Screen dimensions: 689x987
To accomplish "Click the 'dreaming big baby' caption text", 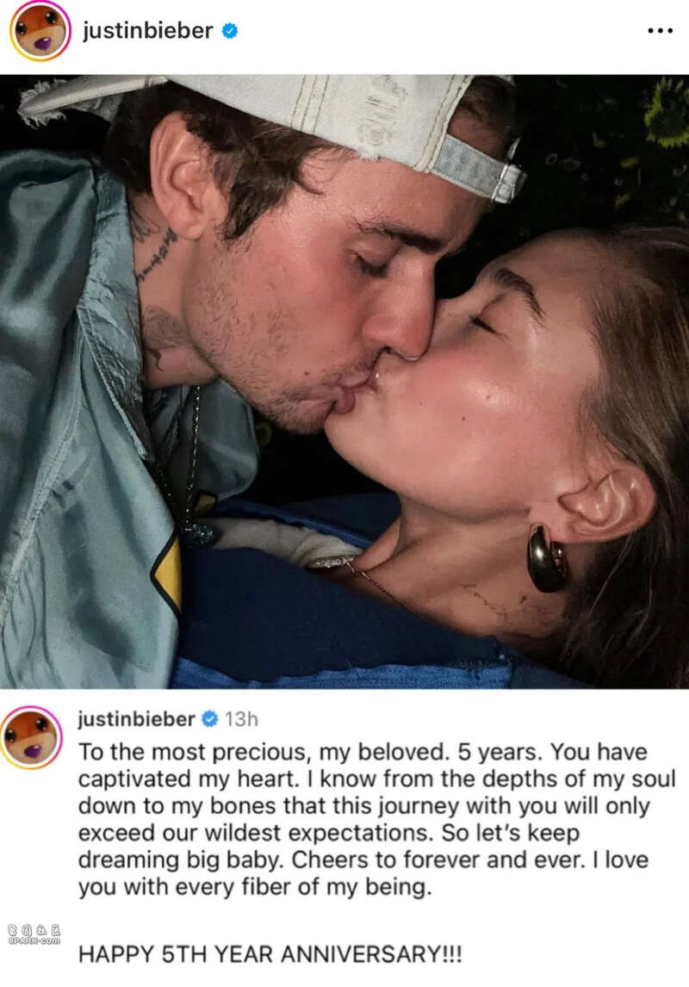I will 181,860.
